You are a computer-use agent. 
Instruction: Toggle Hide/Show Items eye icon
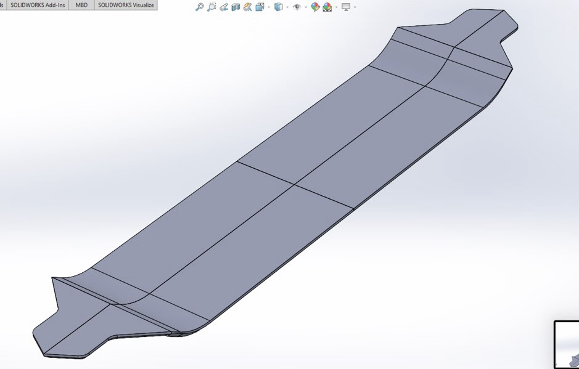click(x=297, y=7)
